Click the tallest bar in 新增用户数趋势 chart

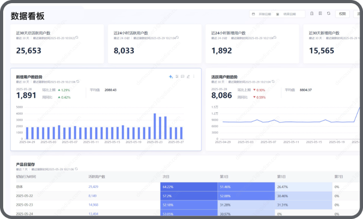point(155,126)
